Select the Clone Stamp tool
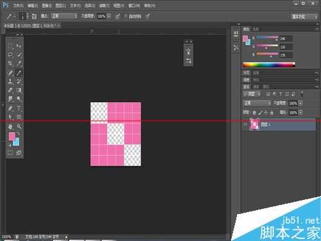This screenshot has width=321, height=241. pos(10,81)
